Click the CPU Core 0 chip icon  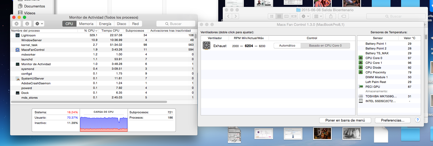(x=361, y=58)
